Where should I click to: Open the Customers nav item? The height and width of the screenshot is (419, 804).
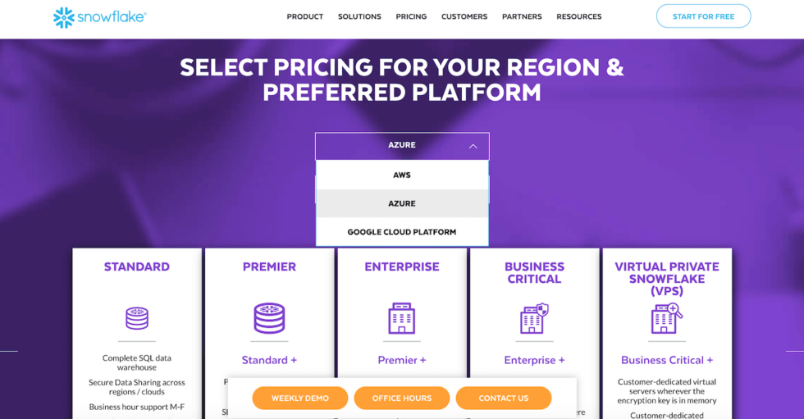[464, 17]
